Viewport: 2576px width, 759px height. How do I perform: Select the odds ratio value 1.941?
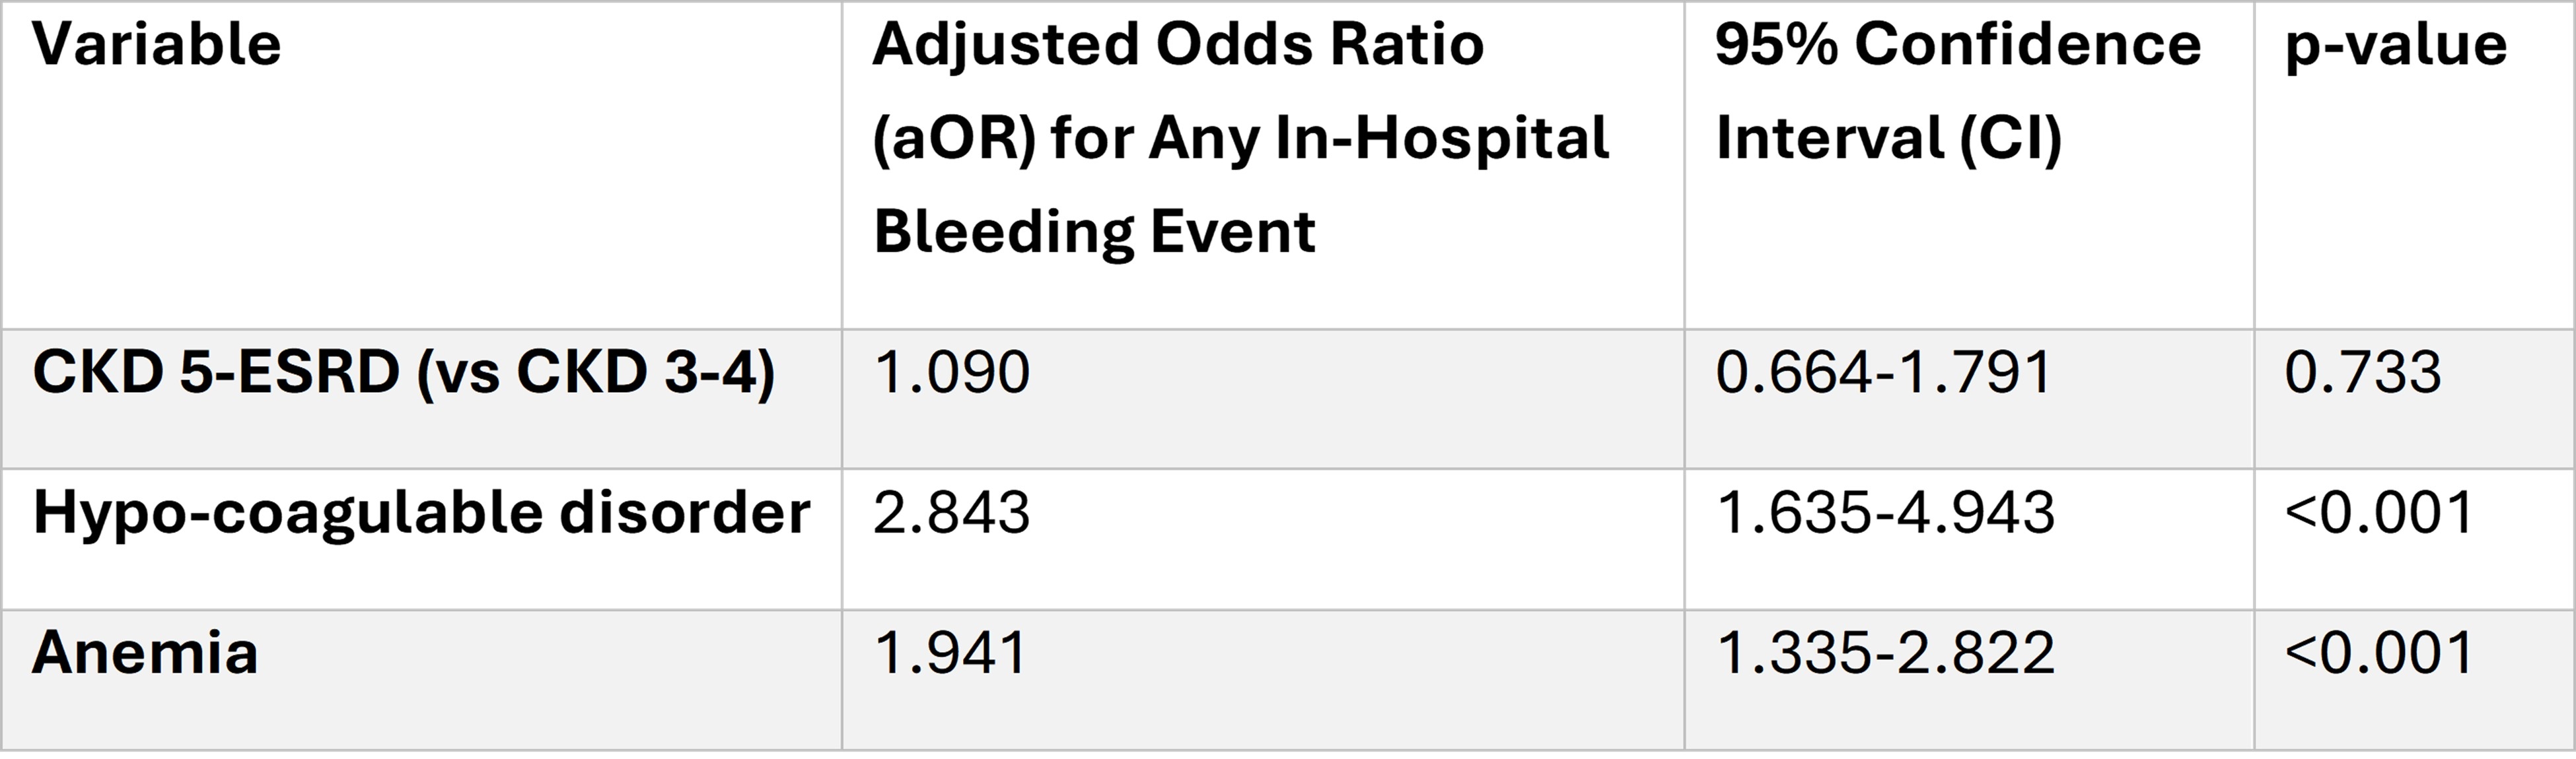coord(950,653)
